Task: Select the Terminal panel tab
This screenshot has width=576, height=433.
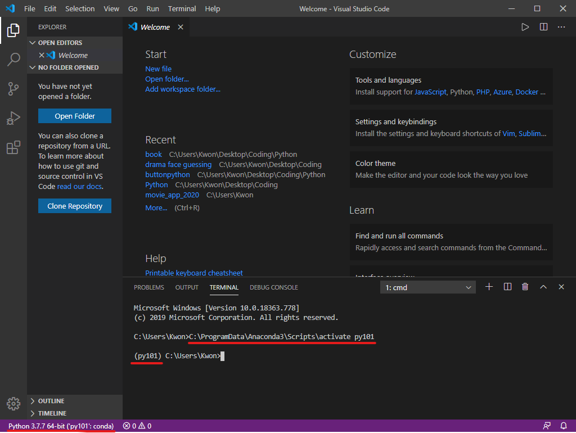Action: pos(224,287)
